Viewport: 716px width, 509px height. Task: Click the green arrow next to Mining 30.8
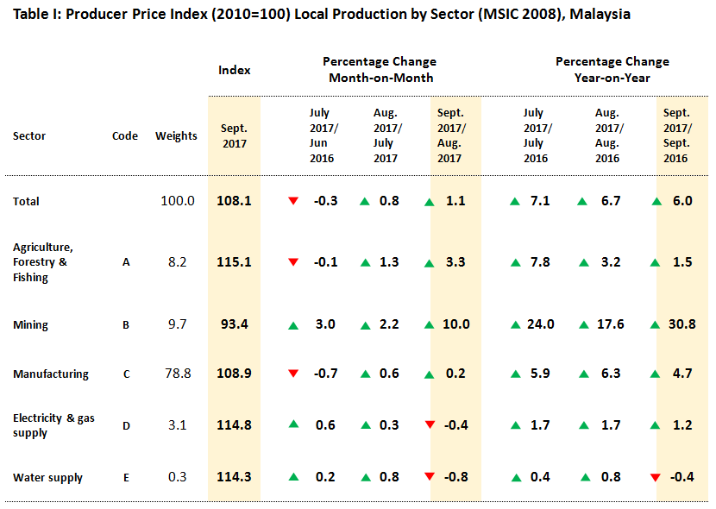656,325
